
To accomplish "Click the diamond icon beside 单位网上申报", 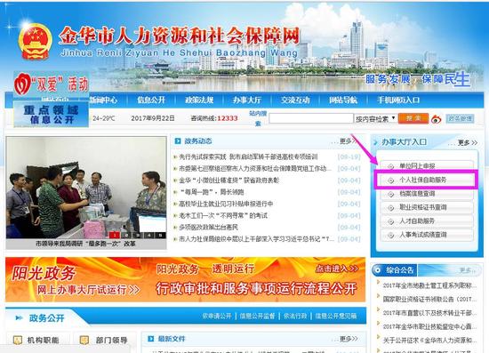I will 391,166.
